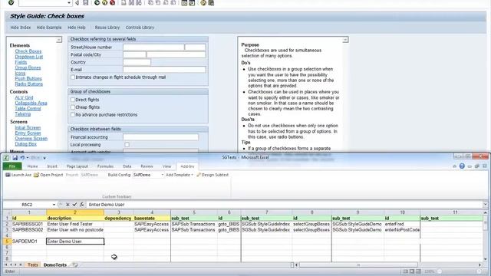This screenshot has width=491, height=276.
Task: Open the Group Boxes index link
Action: (x=28, y=67)
